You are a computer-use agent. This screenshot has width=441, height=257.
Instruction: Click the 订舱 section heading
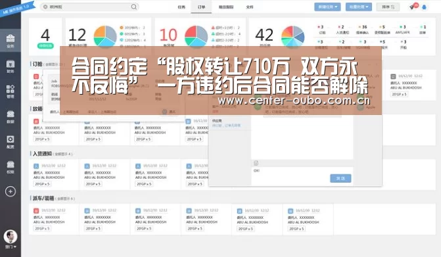(x=37, y=64)
